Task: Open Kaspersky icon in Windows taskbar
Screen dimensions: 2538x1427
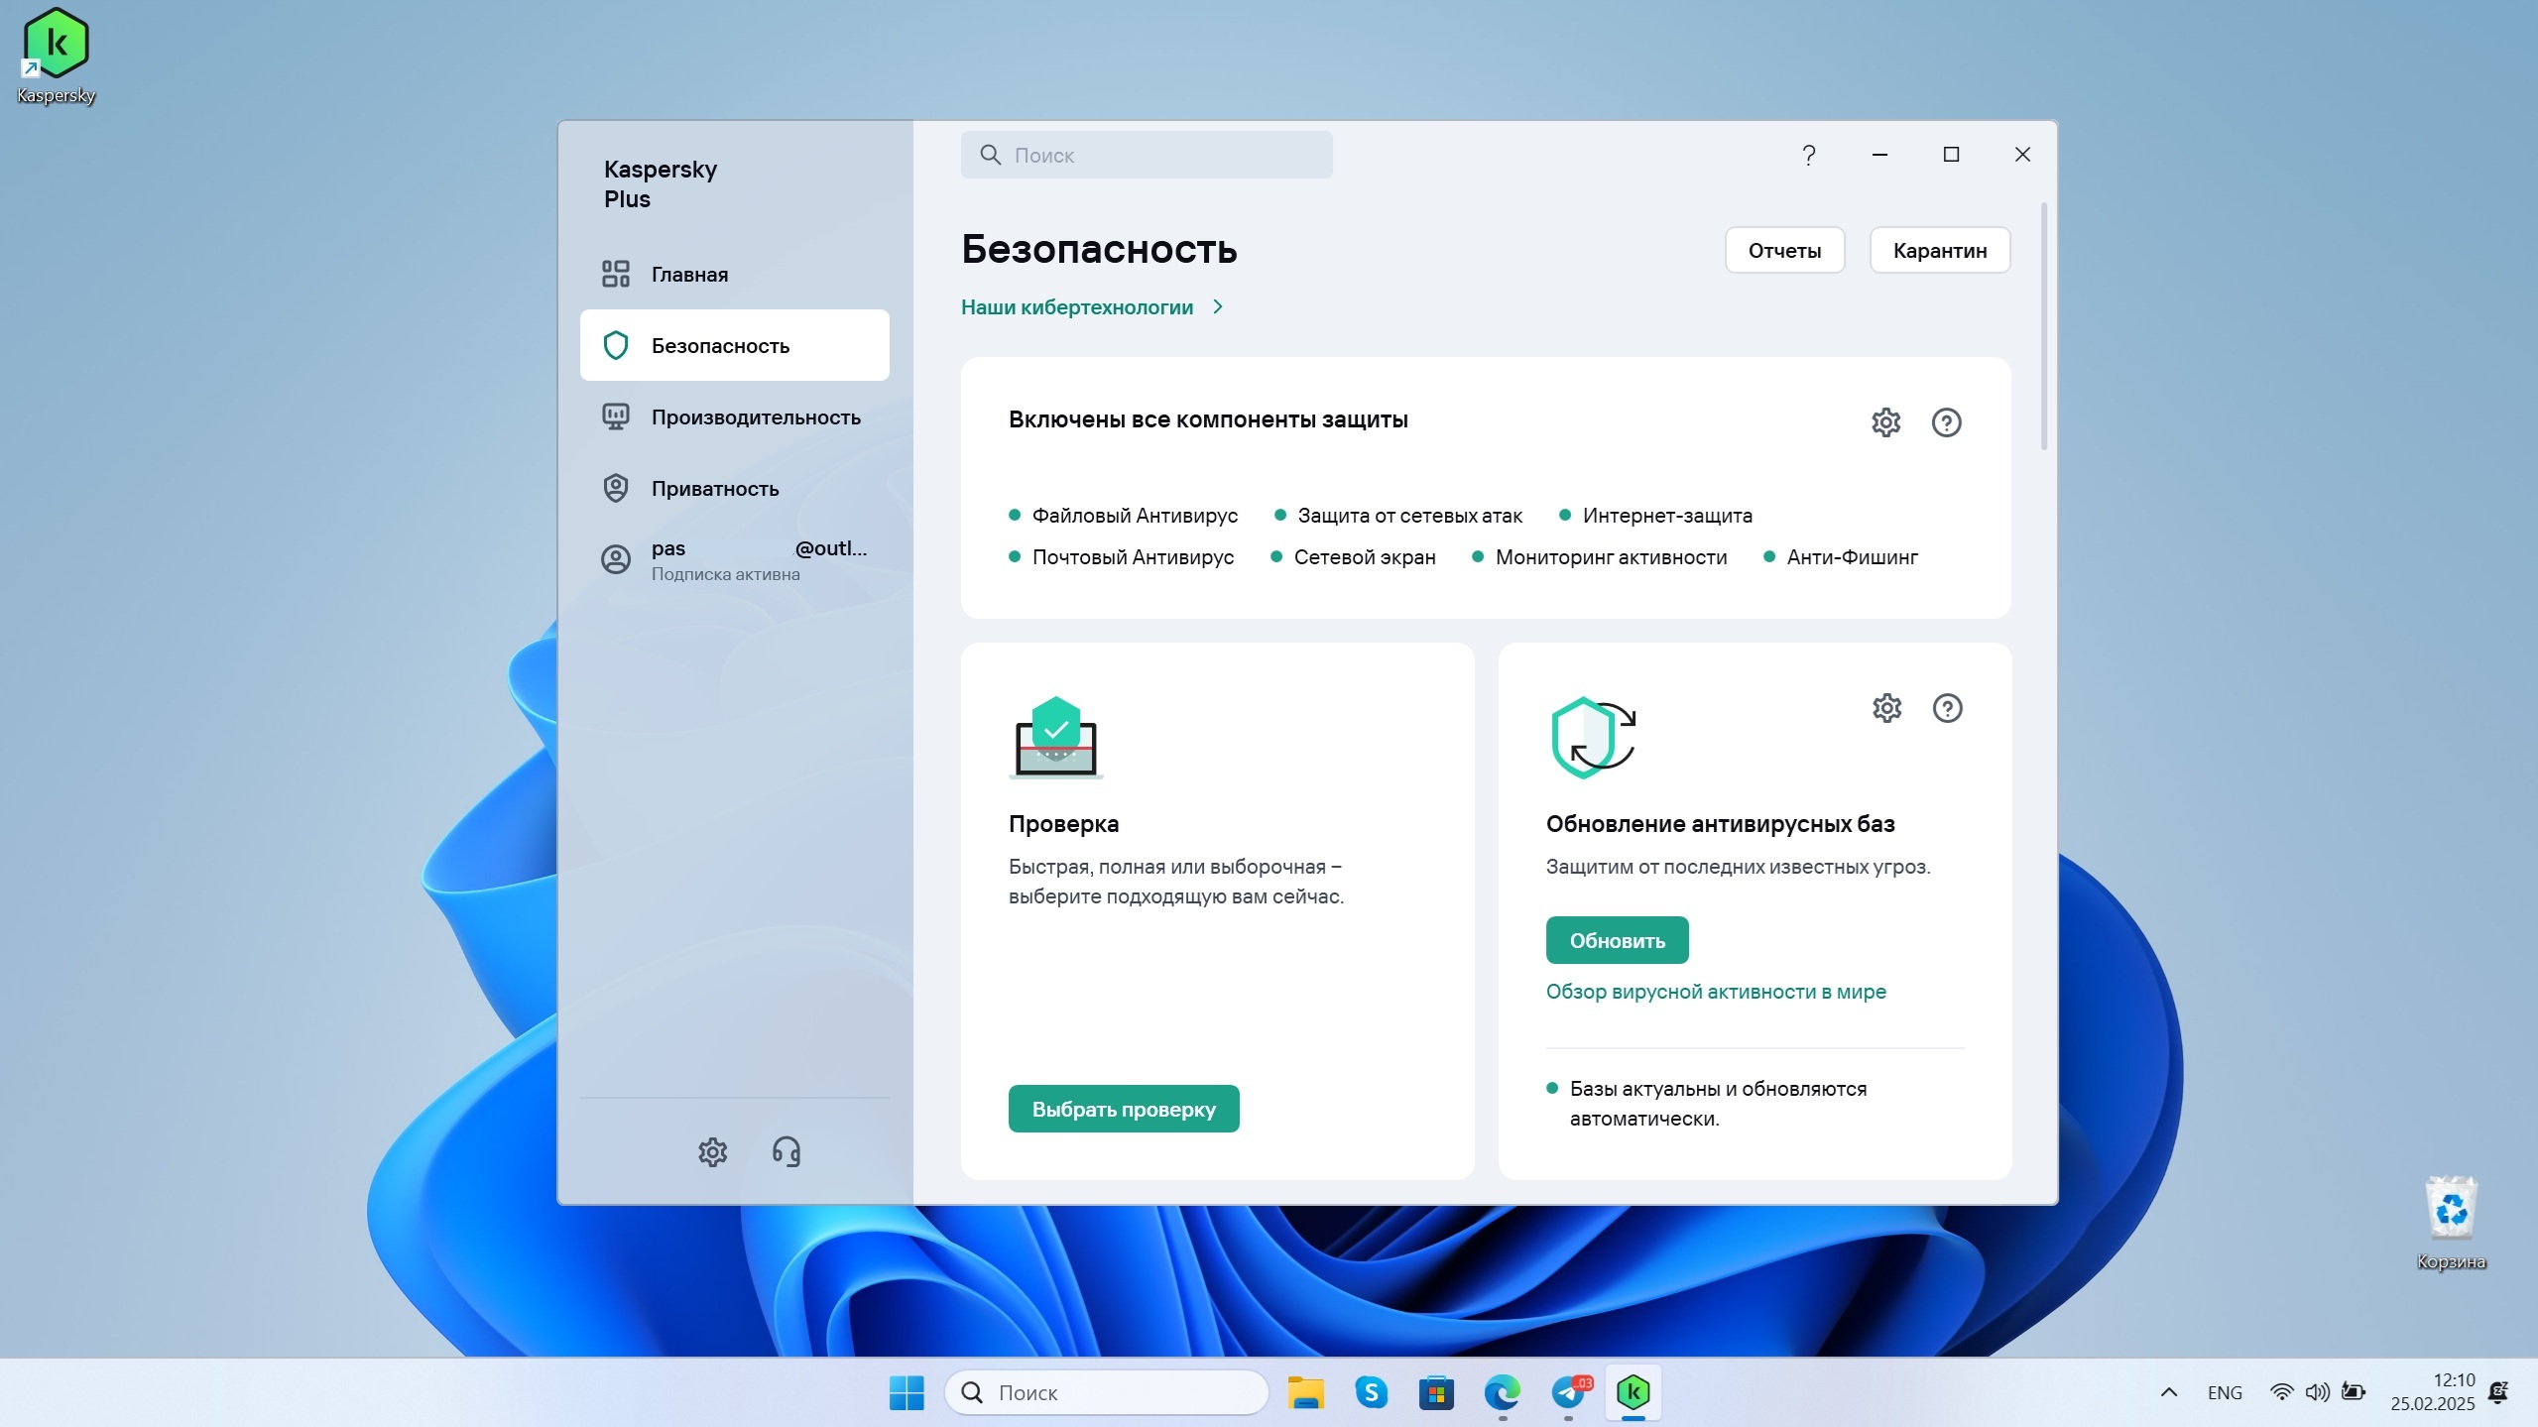Action: 1632,1392
